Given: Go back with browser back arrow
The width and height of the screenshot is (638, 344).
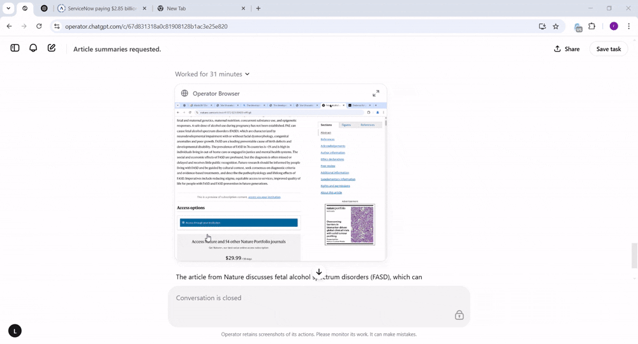Looking at the screenshot, I should click(10, 26).
